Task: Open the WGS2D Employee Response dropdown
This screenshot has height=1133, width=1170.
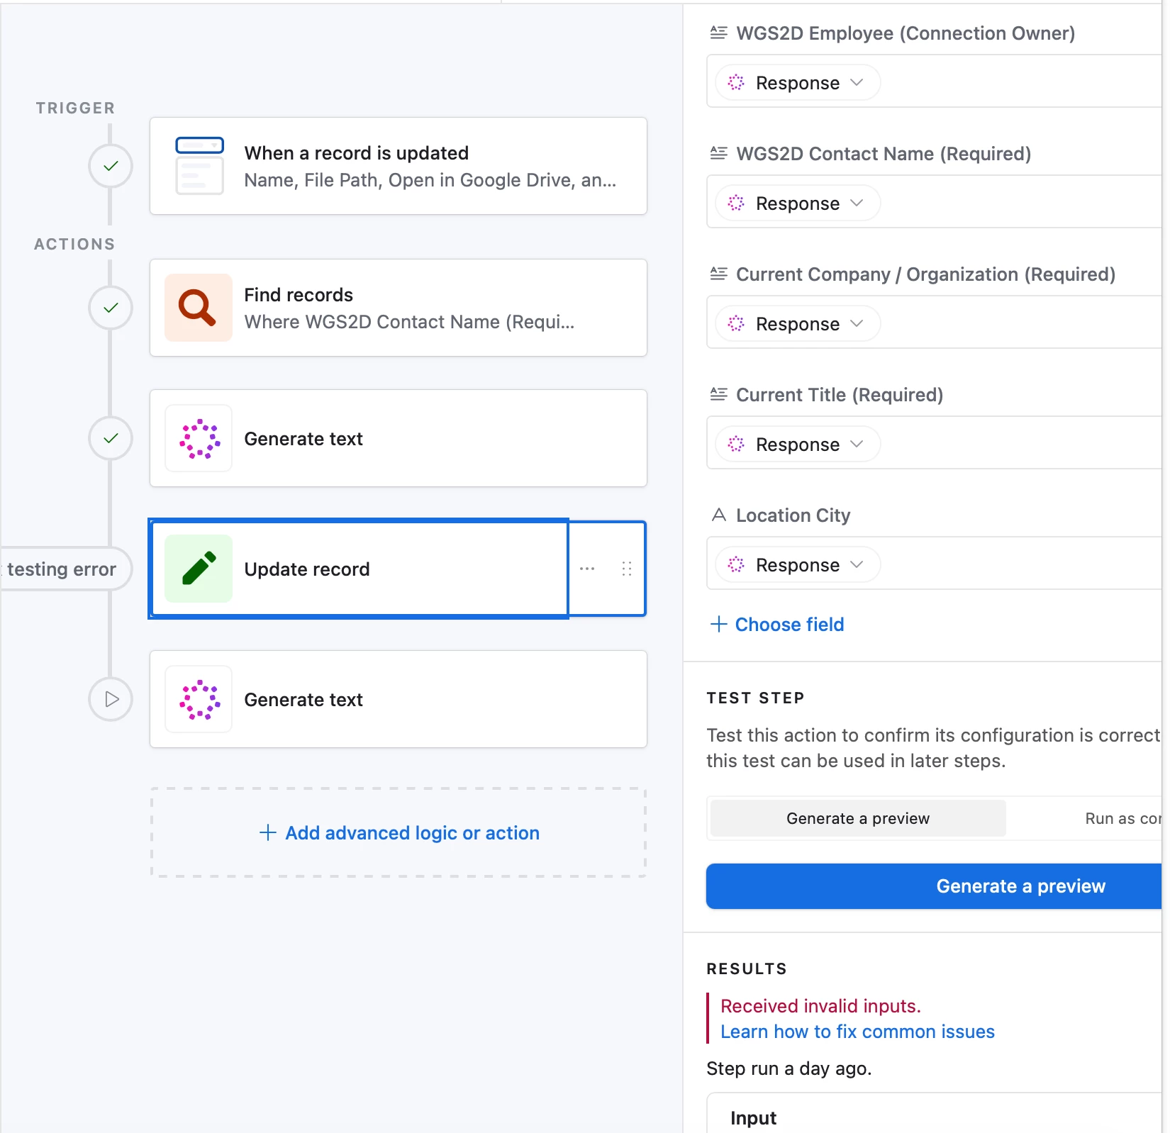Action: [798, 83]
